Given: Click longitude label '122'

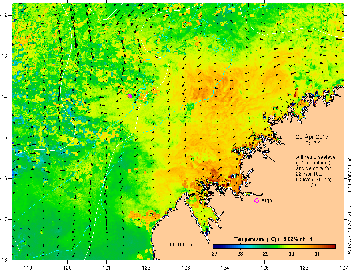Looking at the screenshot, I should pyautogui.click(x=146, y=268).
